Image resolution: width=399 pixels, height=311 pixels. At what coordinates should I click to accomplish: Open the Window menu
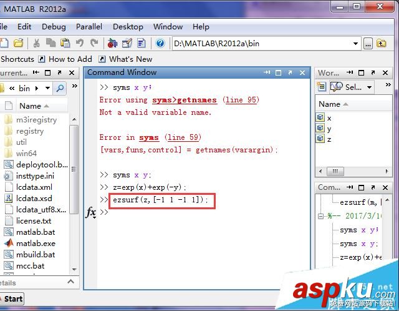(168, 26)
